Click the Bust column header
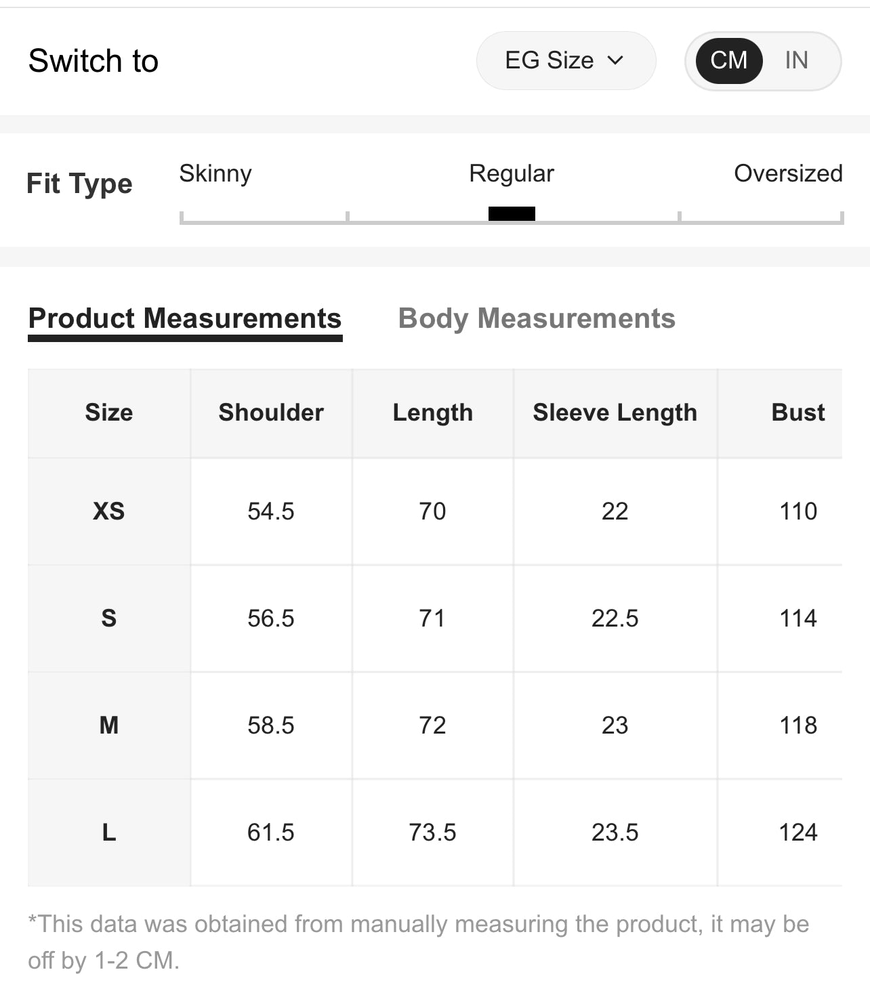Screen dimensions: 870x991 click(x=797, y=413)
